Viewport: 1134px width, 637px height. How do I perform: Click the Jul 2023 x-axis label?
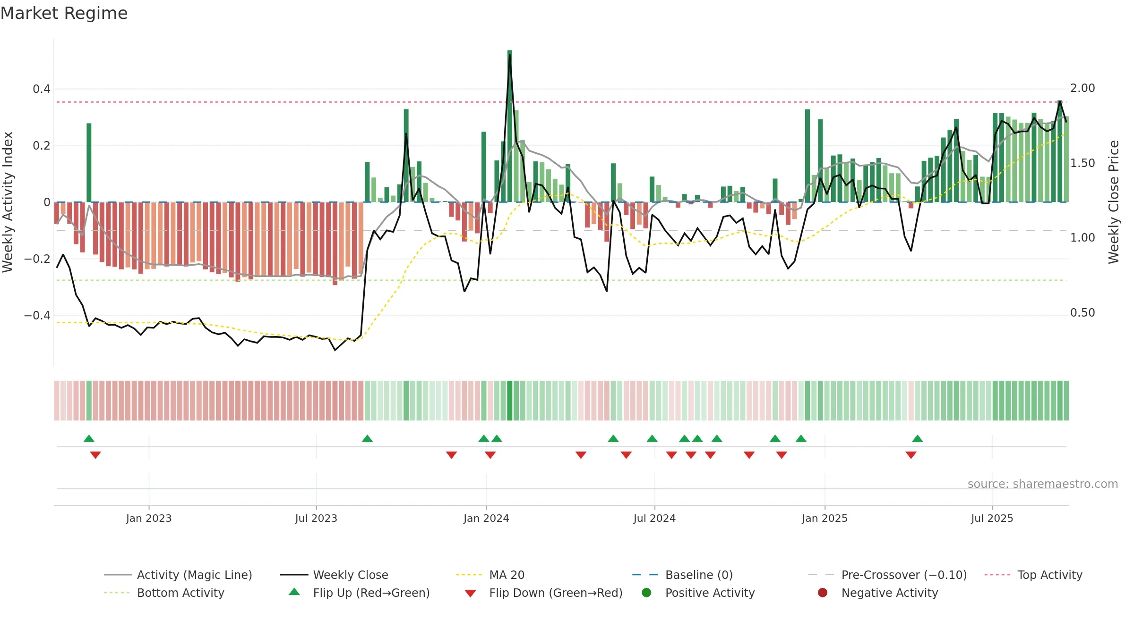coord(316,518)
